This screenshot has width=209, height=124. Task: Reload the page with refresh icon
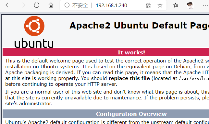37,5
